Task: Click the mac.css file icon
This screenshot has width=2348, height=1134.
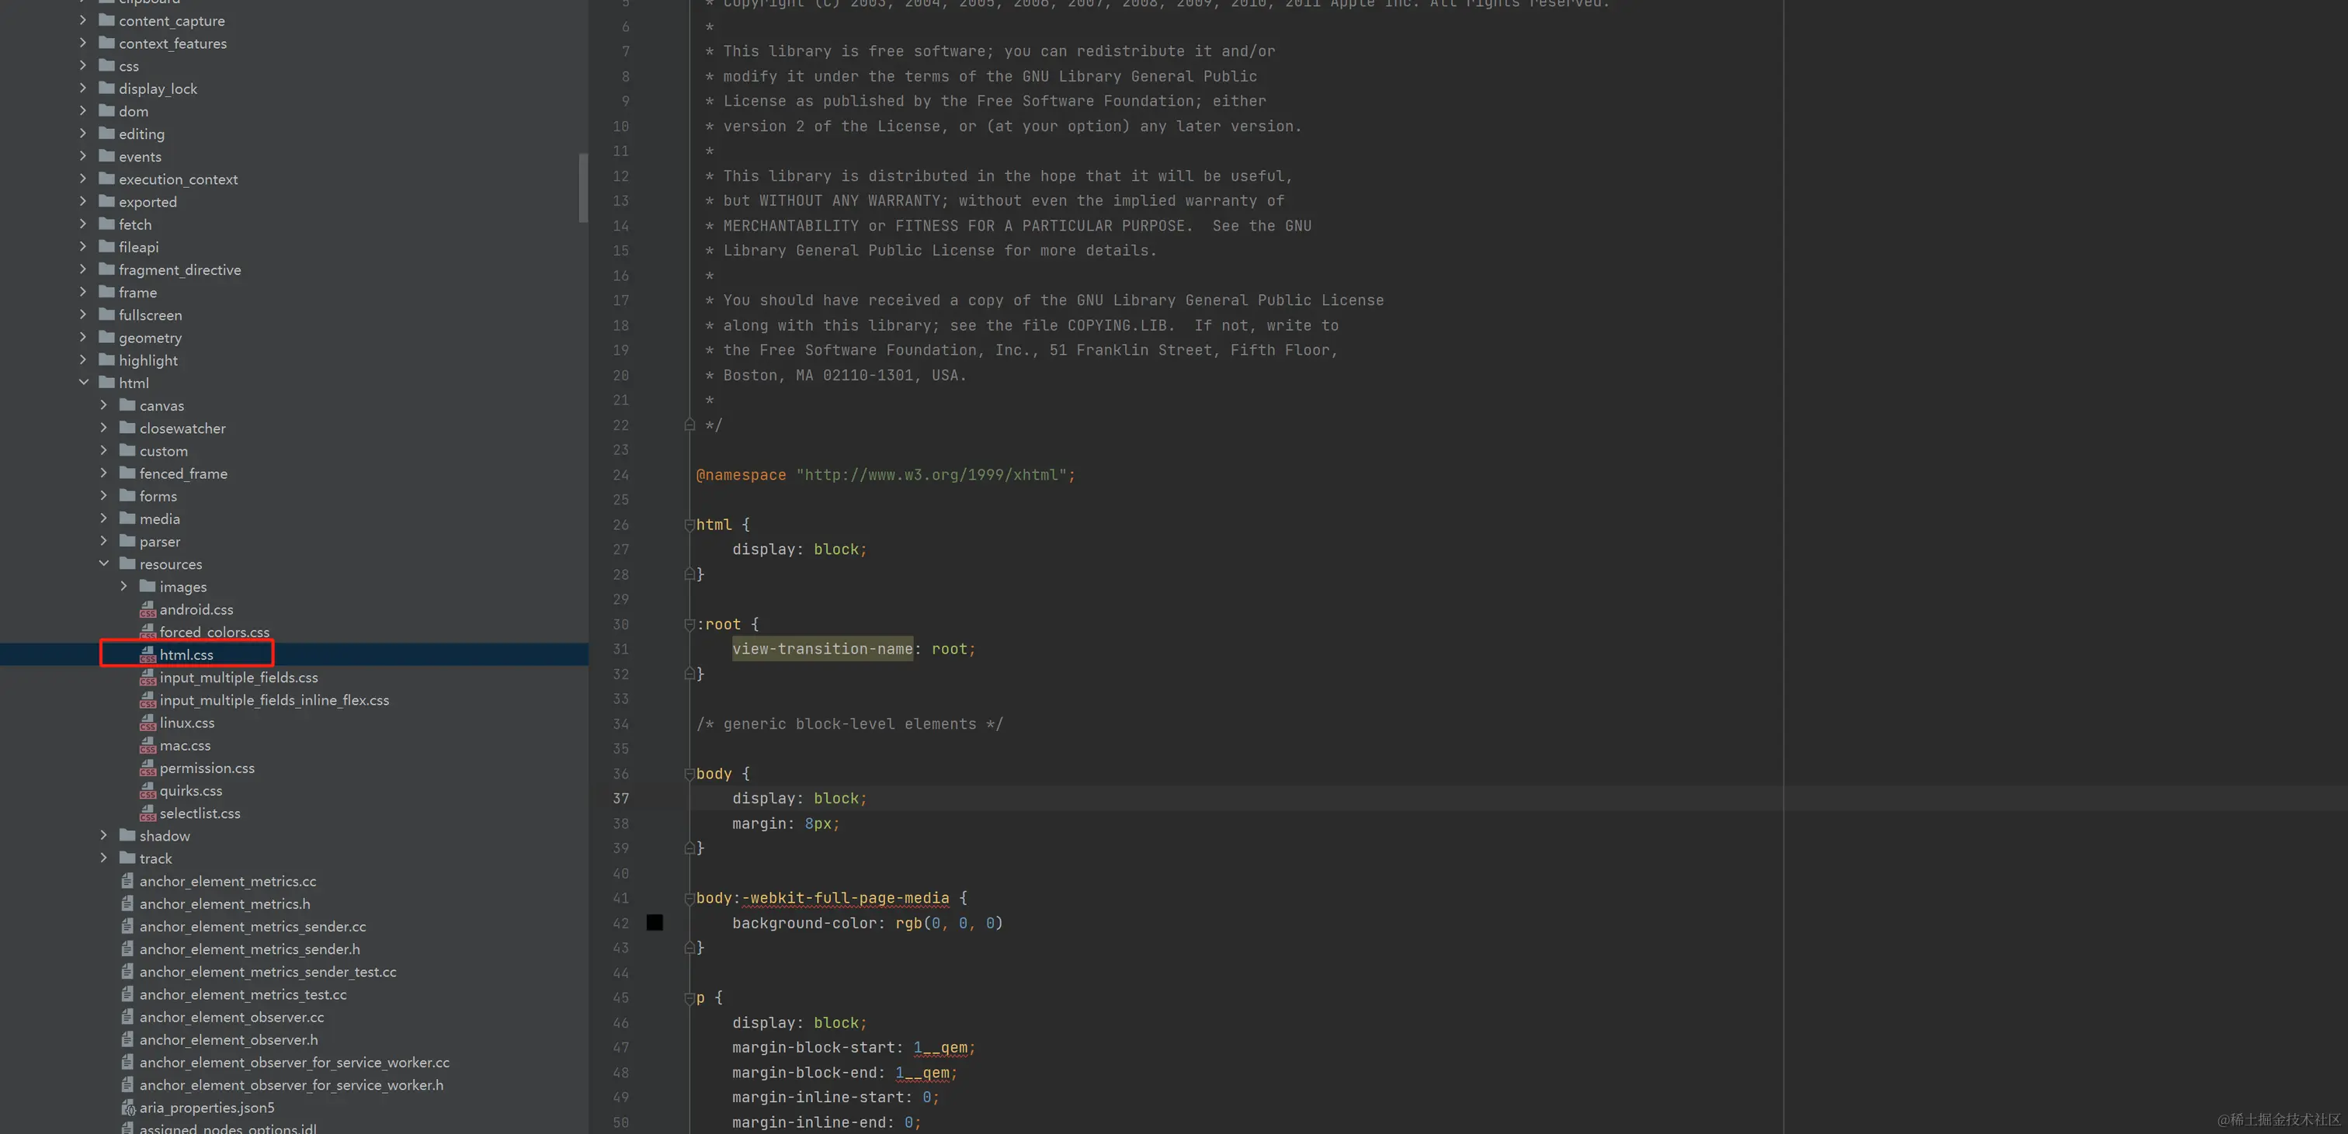Action: point(148,745)
